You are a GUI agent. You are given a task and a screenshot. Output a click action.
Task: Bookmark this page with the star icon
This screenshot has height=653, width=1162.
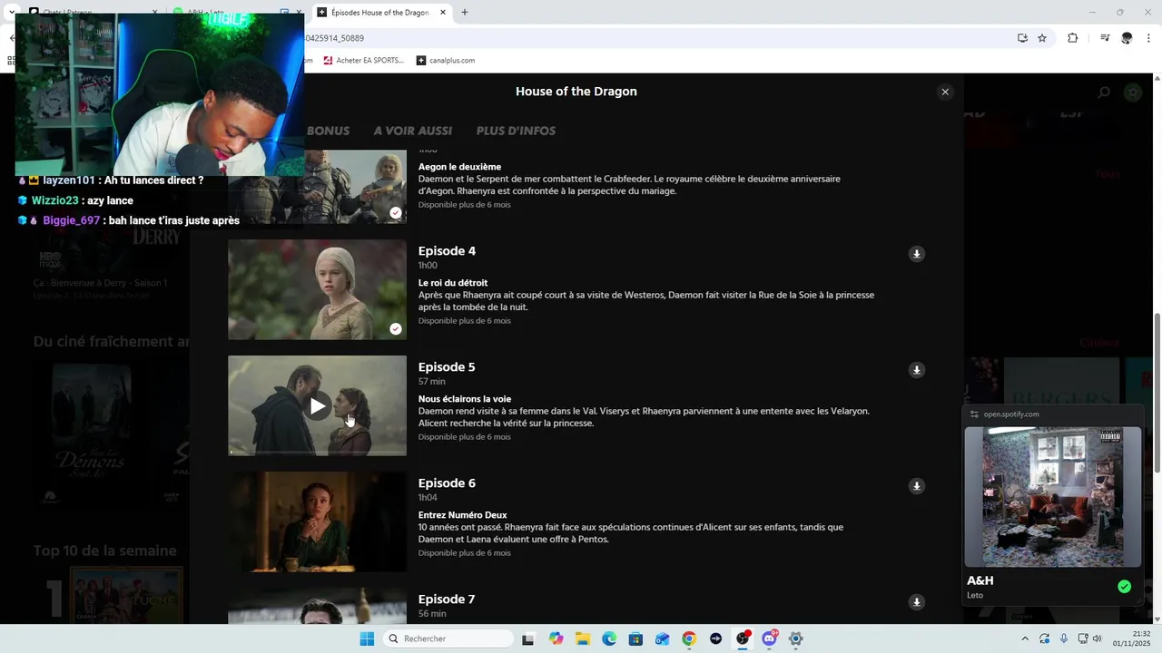(1042, 38)
